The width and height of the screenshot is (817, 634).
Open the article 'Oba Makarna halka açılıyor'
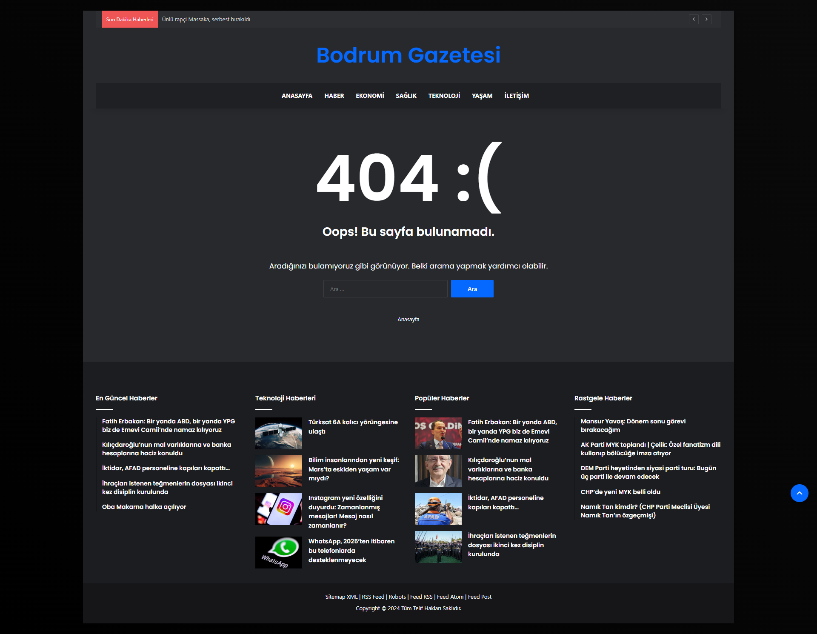[144, 507]
